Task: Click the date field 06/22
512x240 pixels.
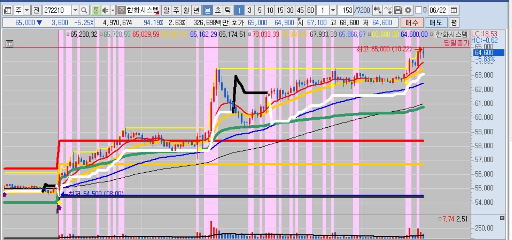Action: click(438, 10)
